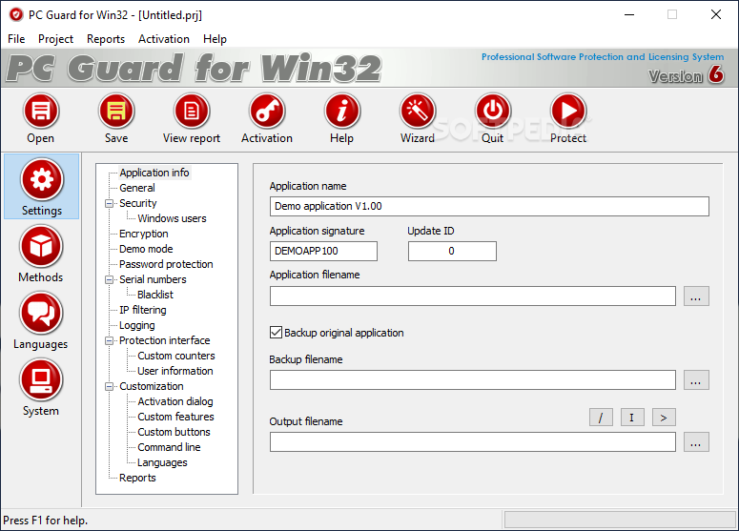Uncheck Backup original application
Viewport: 739px width, 531px height.
click(x=277, y=333)
